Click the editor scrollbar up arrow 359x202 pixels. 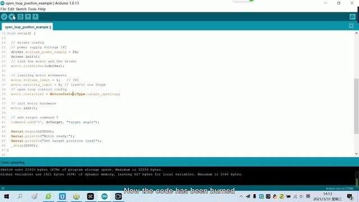(x=356, y=33)
